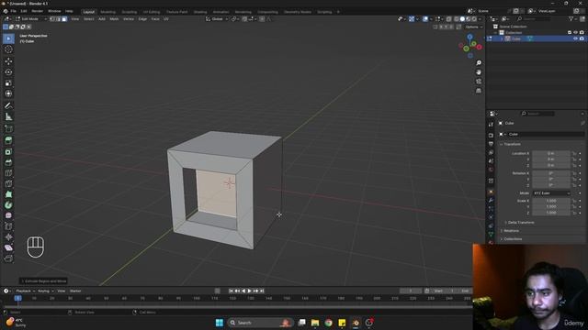Select the Cursor tool
Image resolution: width=588 pixels, height=330 pixels.
[x=8, y=49]
